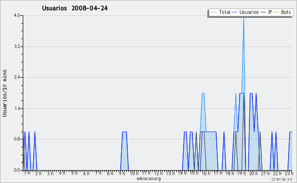Click the x-axis label '11 h'
The height and width of the screenshot is (183, 297).
pos(146,173)
